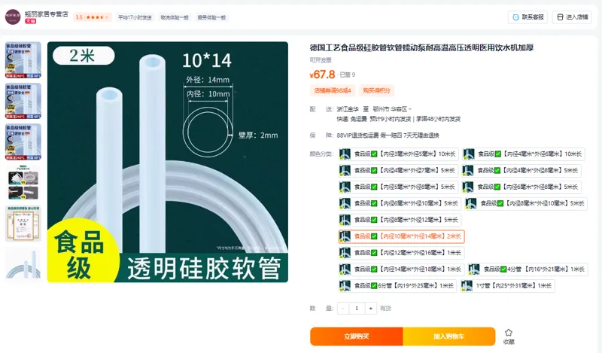602x353 pixels.
Task: Select option 内径5毫米*外径8毫米 5米长
Action: 398,187
